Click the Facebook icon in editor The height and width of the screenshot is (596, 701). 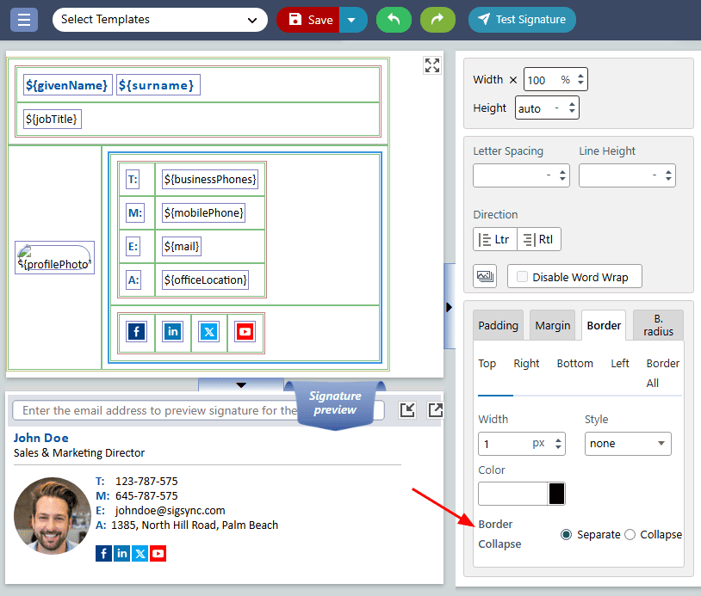136,332
